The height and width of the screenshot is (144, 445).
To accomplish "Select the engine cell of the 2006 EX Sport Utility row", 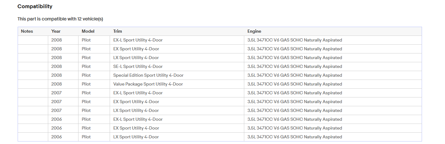I will [333, 128].
